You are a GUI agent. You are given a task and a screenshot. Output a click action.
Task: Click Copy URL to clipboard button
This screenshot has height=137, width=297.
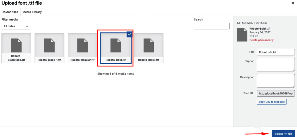[272, 102]
